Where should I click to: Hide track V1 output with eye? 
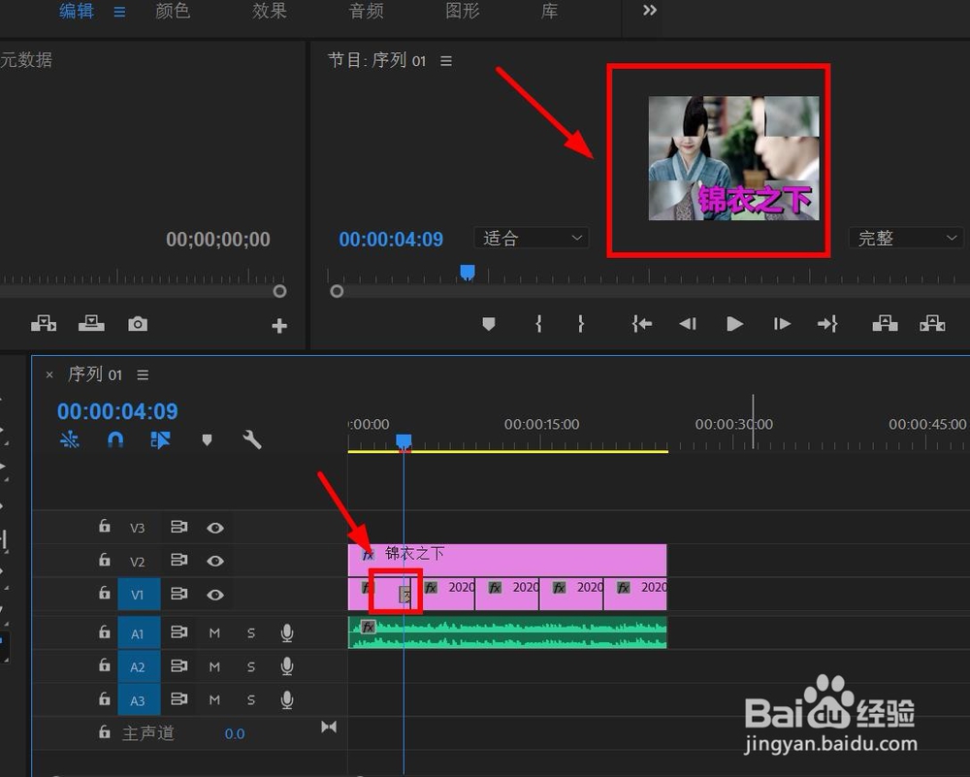pyautogui.click(x=215, y=595)
